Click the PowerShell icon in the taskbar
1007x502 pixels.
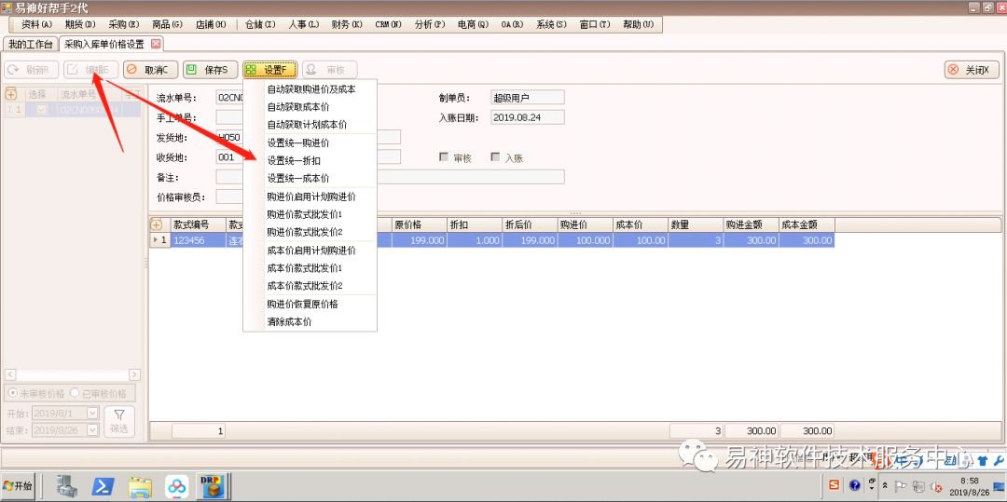(102, 485)
